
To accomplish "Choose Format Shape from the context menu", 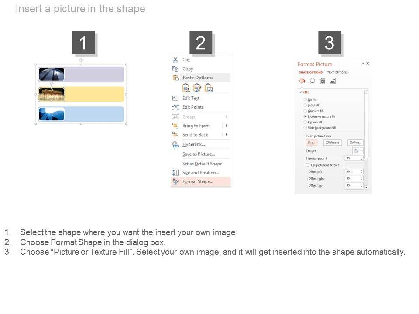I will pyautogui.click(x=197, y=181).
